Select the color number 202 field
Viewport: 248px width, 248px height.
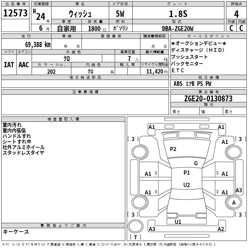click(x=51, y=72)
